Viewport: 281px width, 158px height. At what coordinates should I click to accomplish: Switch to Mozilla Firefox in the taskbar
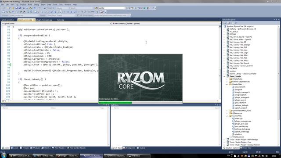68,156
